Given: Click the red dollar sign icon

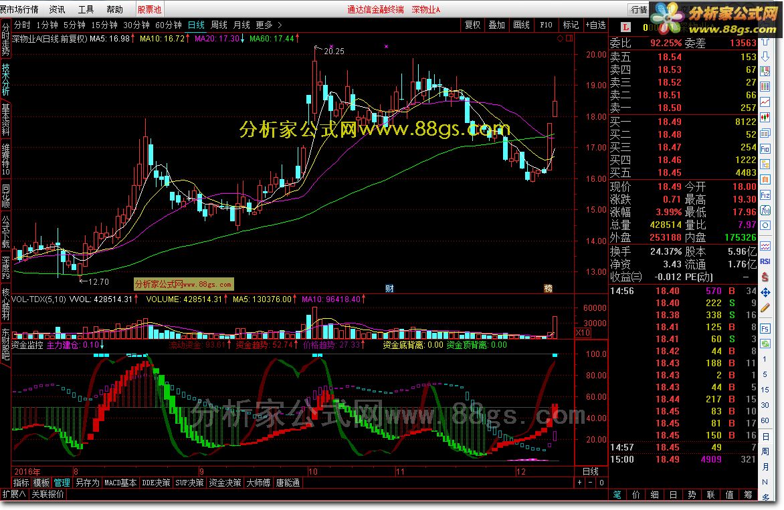Looking at the screenshot, I should pyautogui.click(x=765, y=276).
